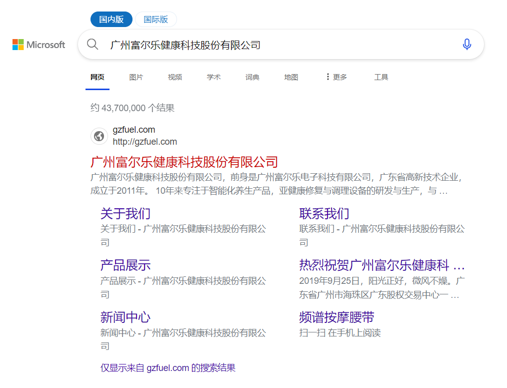Open the 联系我们 sitelink
This screenshot has width=507, height=388.
[x=324, y=214]
